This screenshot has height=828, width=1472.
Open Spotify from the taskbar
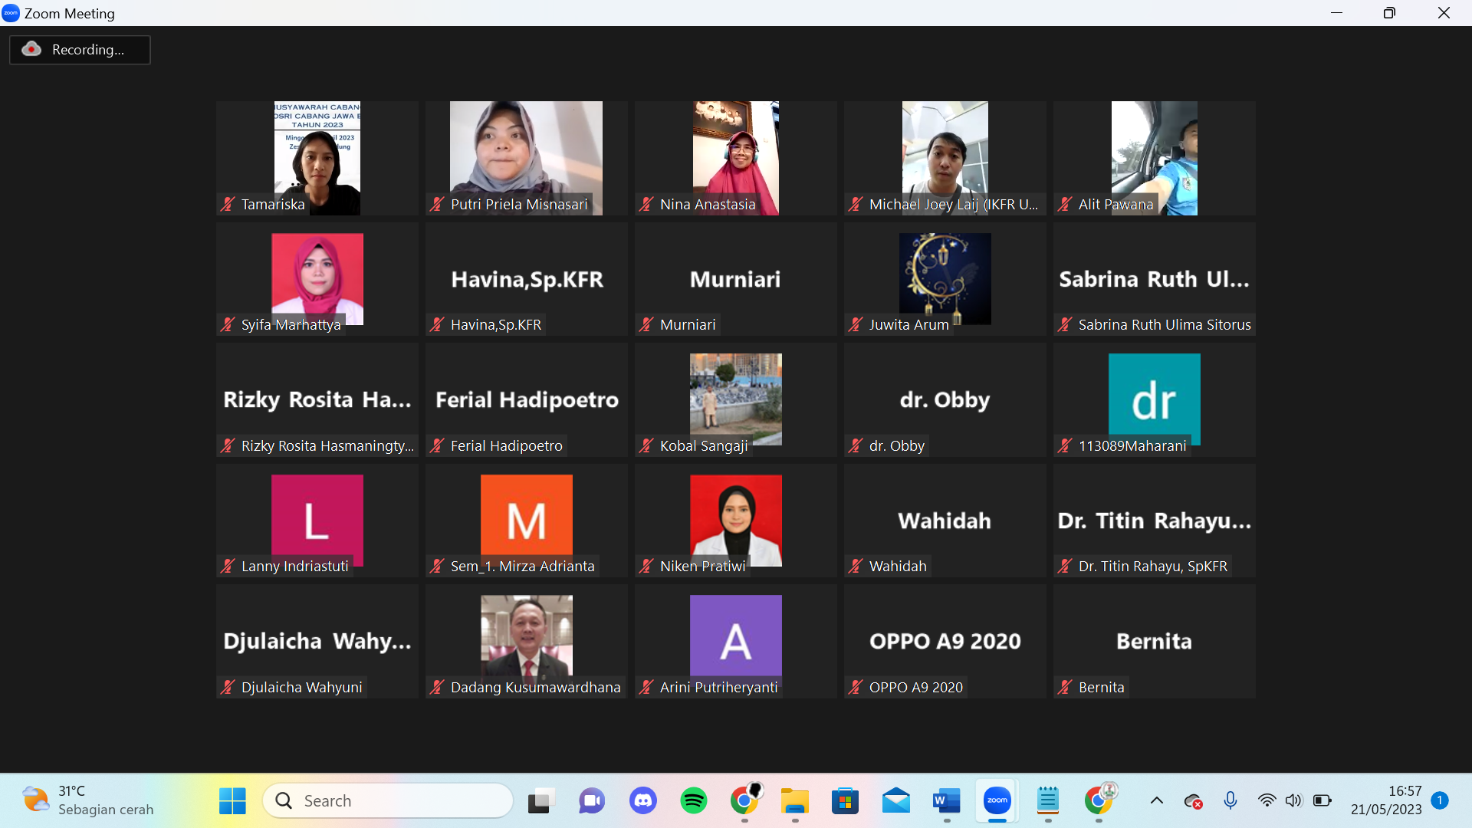pyautogui.click(x=694, y=801)
